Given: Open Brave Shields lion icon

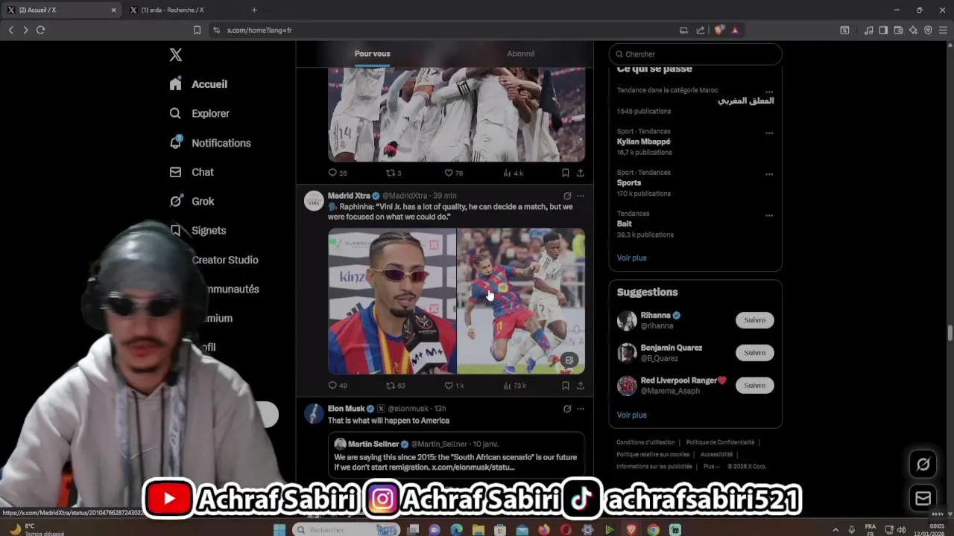Looking at the screenshot, I should [x=718, y=30].
